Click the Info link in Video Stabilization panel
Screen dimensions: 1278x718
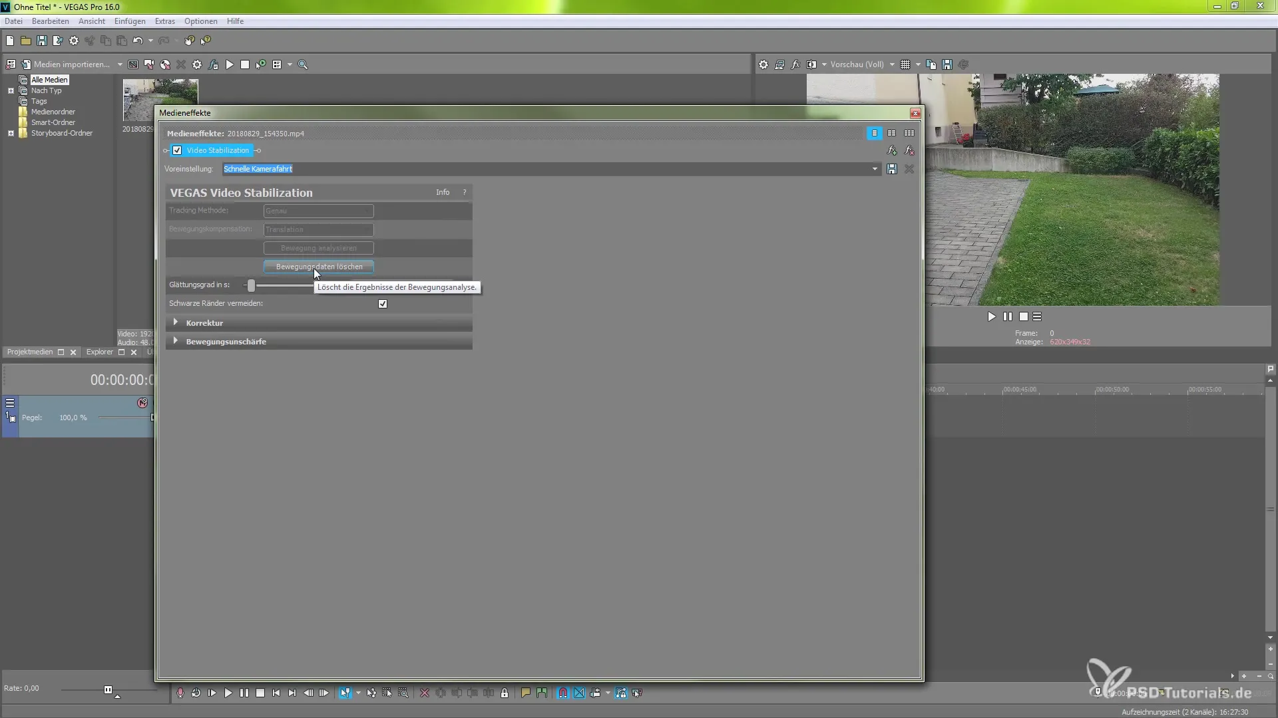pyautogui.click(x=443, y=192)
